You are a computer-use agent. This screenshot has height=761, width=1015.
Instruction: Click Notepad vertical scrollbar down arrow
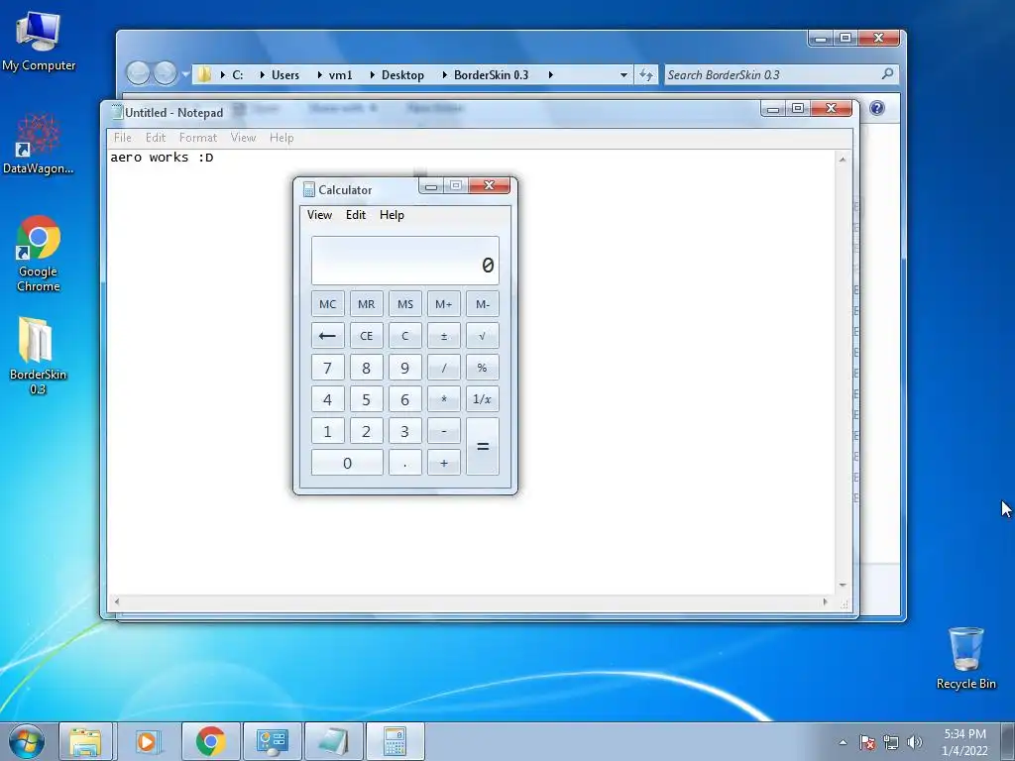(x=843, y=585)
